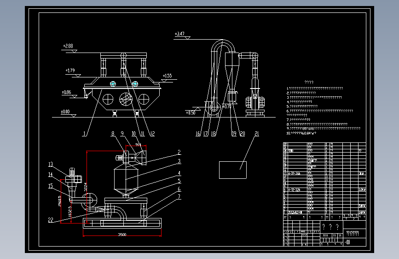Click the +1.79 elevation label

[x=70, y=71]
